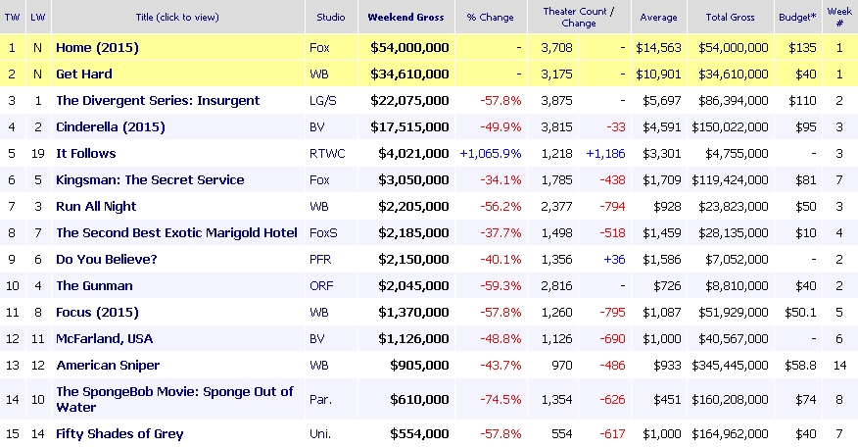Screen dimensions: 858x447
Task: Select the $345,445,000 total gross cell
Action: click(x=730, y=366)
